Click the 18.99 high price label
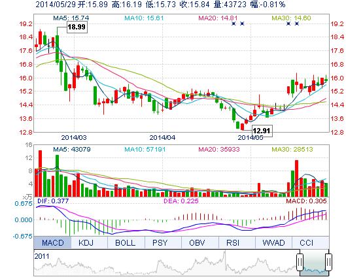346x279 pixels. coord(77,27)
